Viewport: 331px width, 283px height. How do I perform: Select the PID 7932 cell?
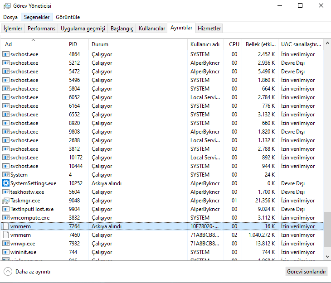click(74, 243)
